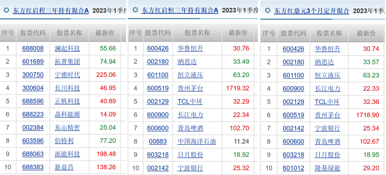Screen dimensions: 386x175
Task: Open 青岛啤酒 in the 东方红启恒 table
Action: (x=190, y=128)
